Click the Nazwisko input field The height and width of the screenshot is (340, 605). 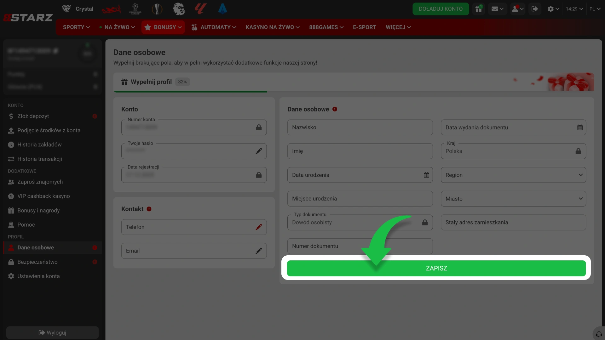(360, 127)
